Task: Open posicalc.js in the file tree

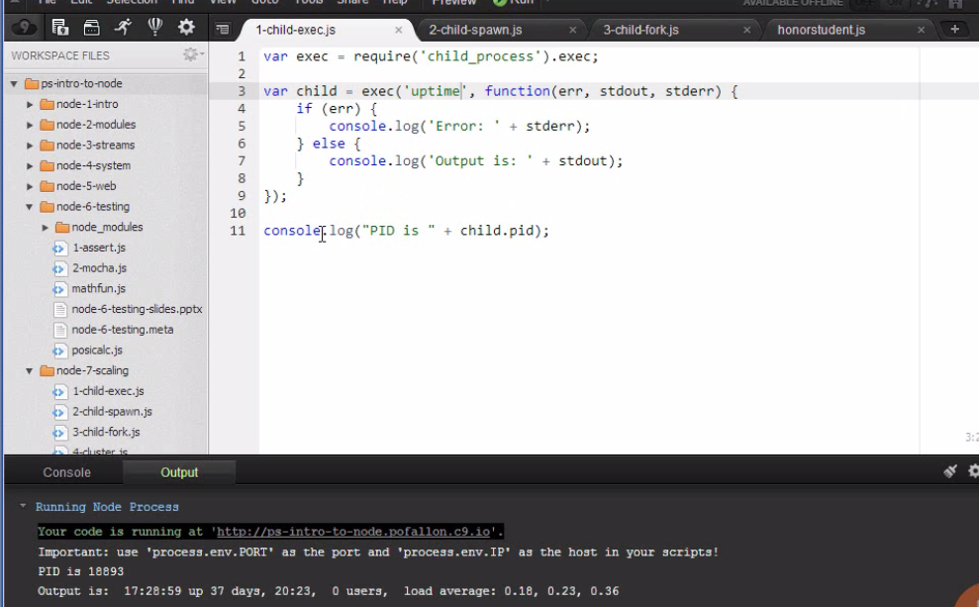Action: [97, 351]
